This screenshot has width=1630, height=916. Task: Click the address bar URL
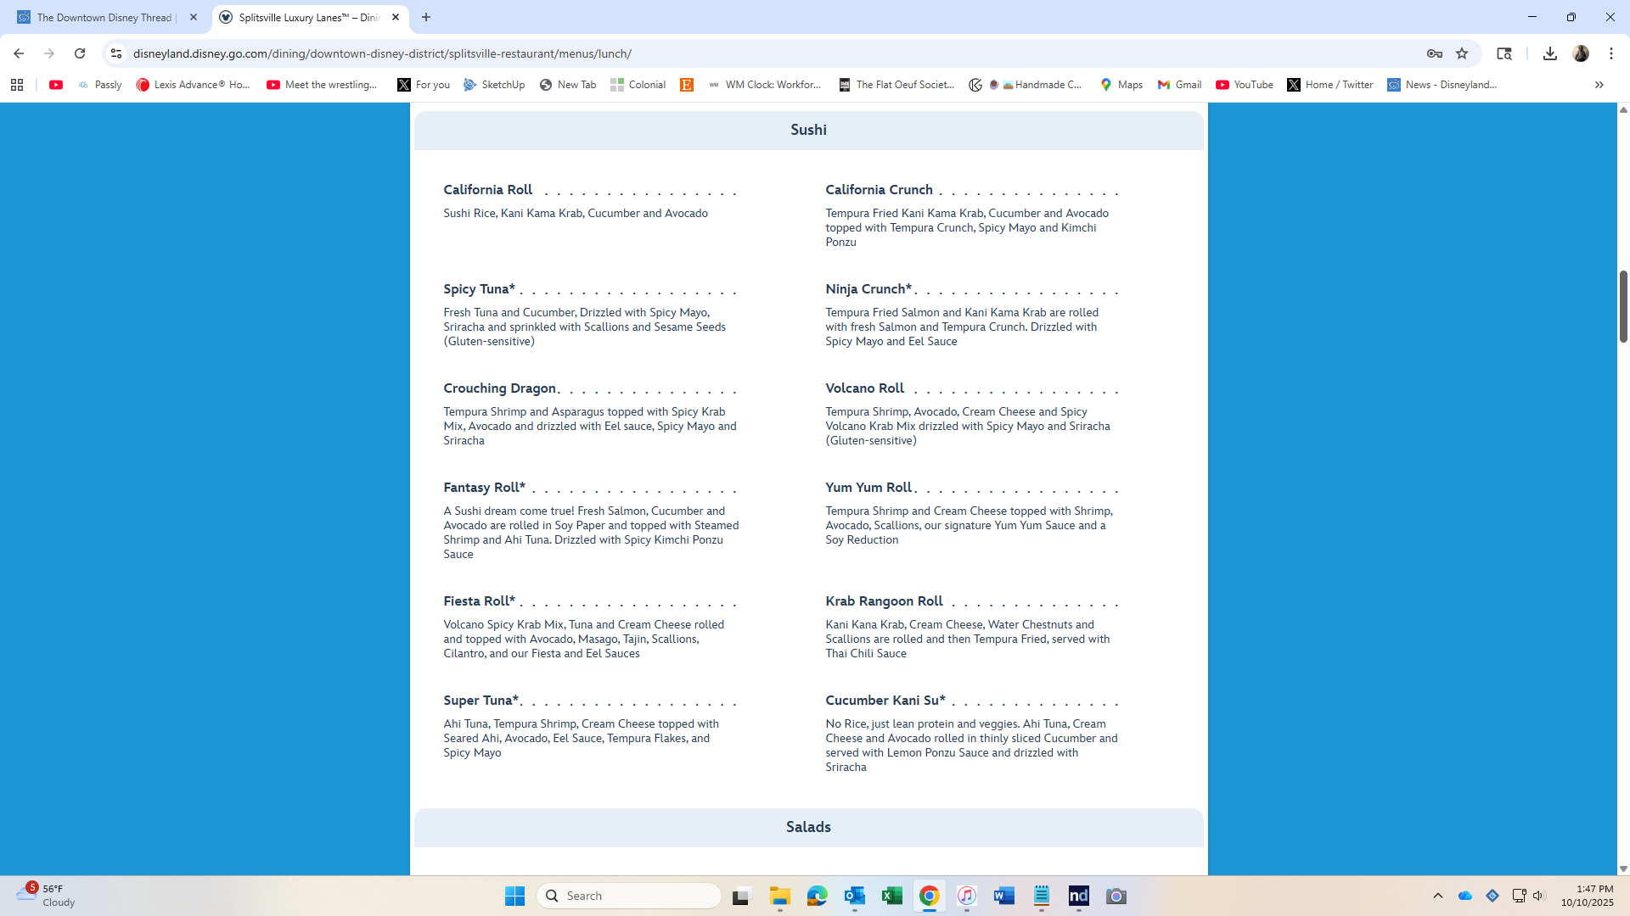(x=382, y=53)
